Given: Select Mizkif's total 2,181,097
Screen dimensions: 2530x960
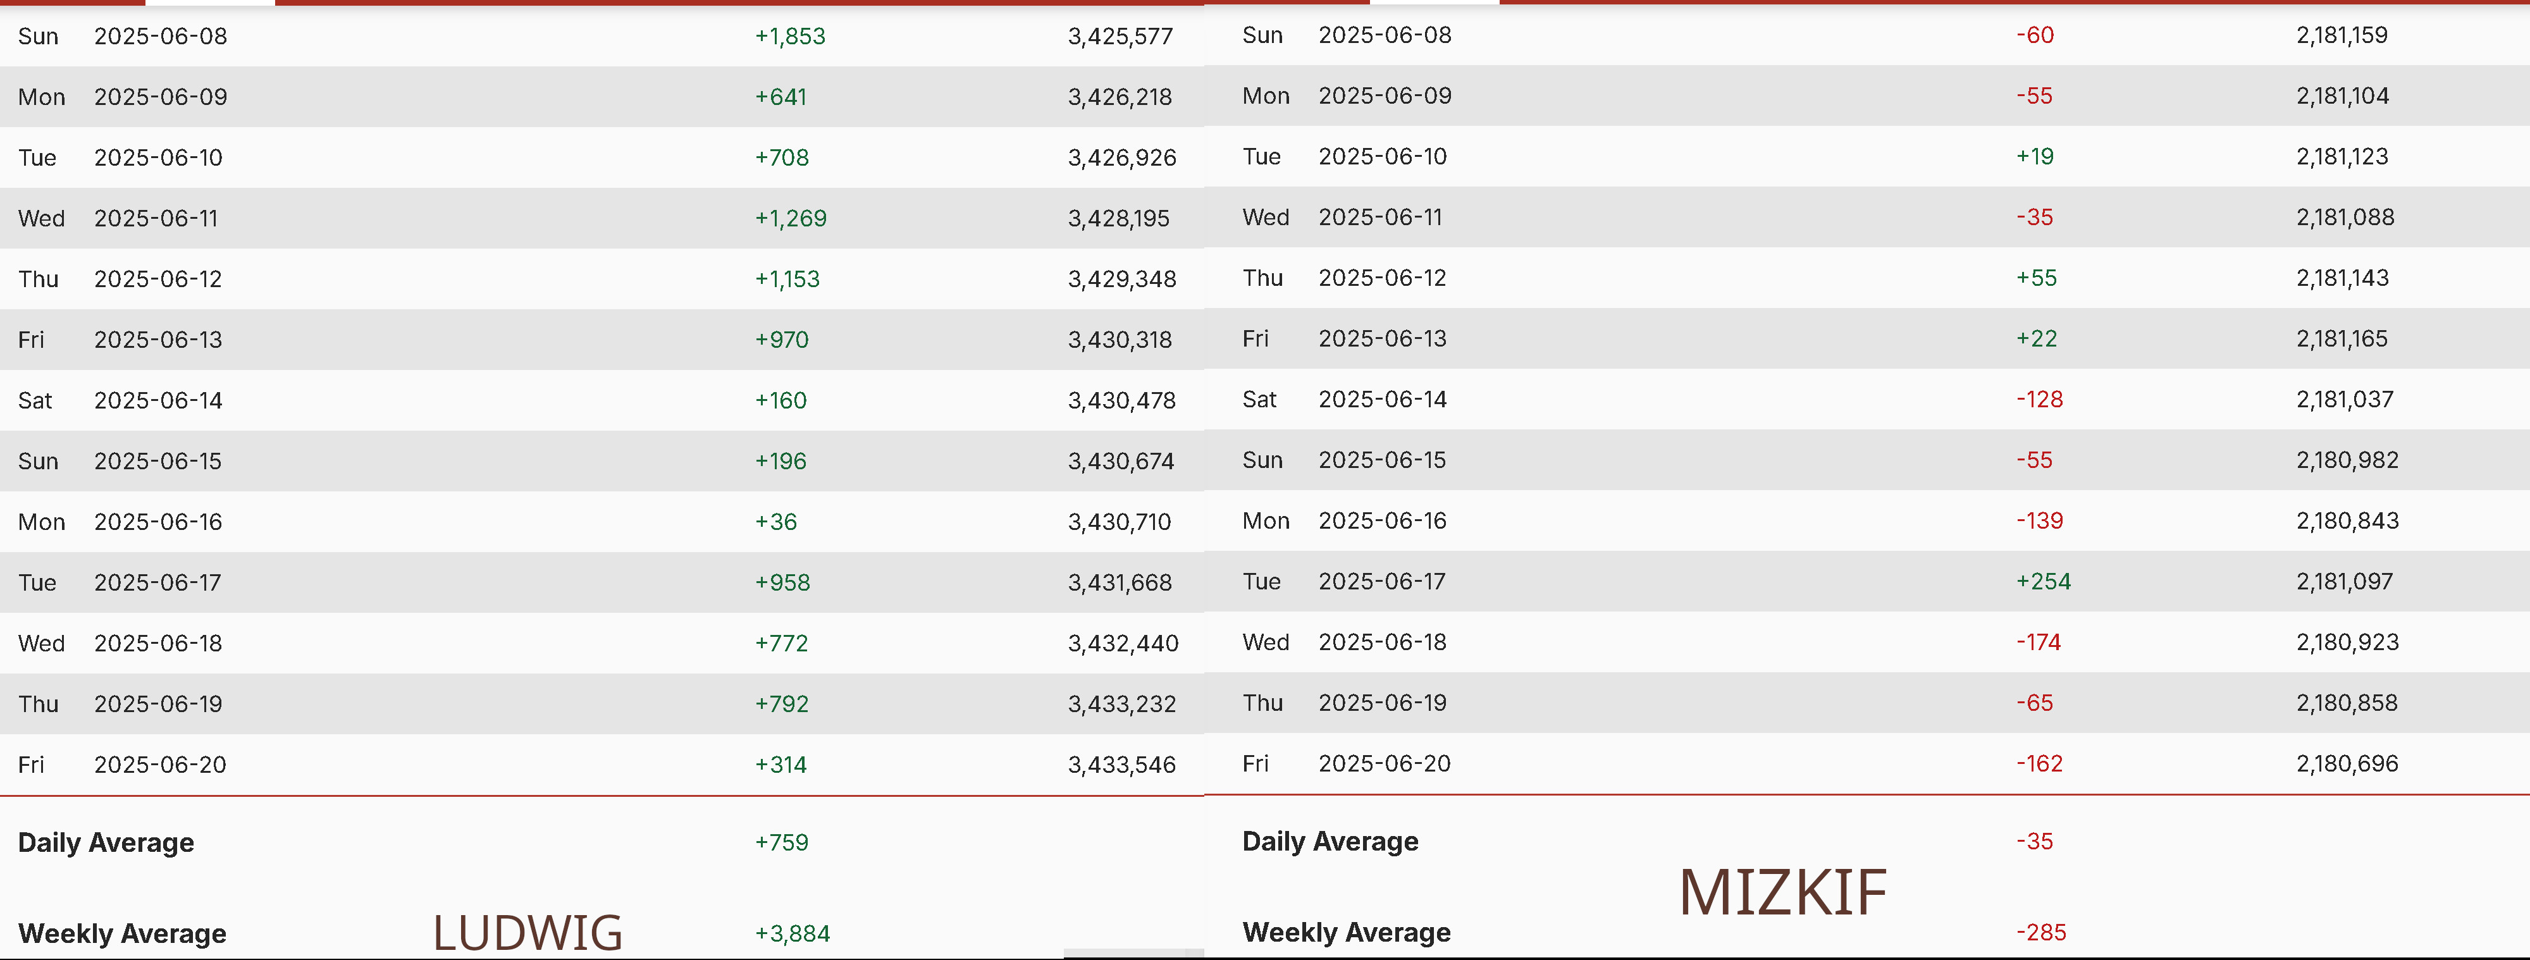Looking at the screenshot, I should tap(2345, 583).
